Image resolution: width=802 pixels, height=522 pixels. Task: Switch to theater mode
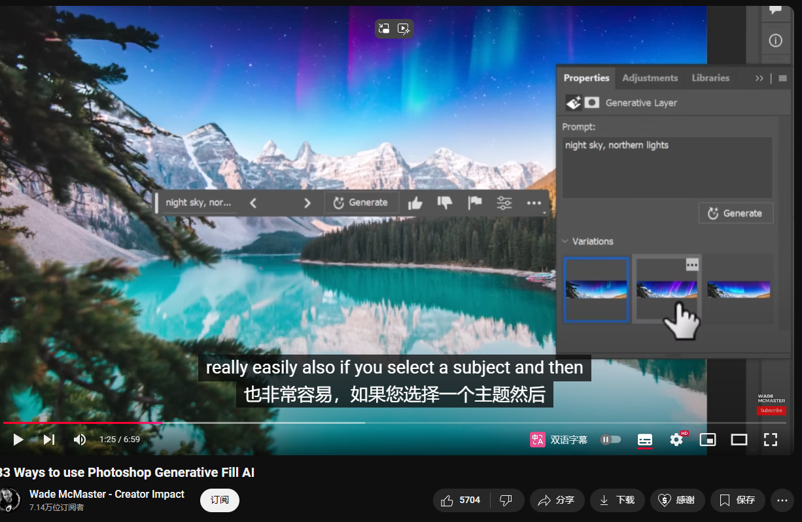click(739, 440)
